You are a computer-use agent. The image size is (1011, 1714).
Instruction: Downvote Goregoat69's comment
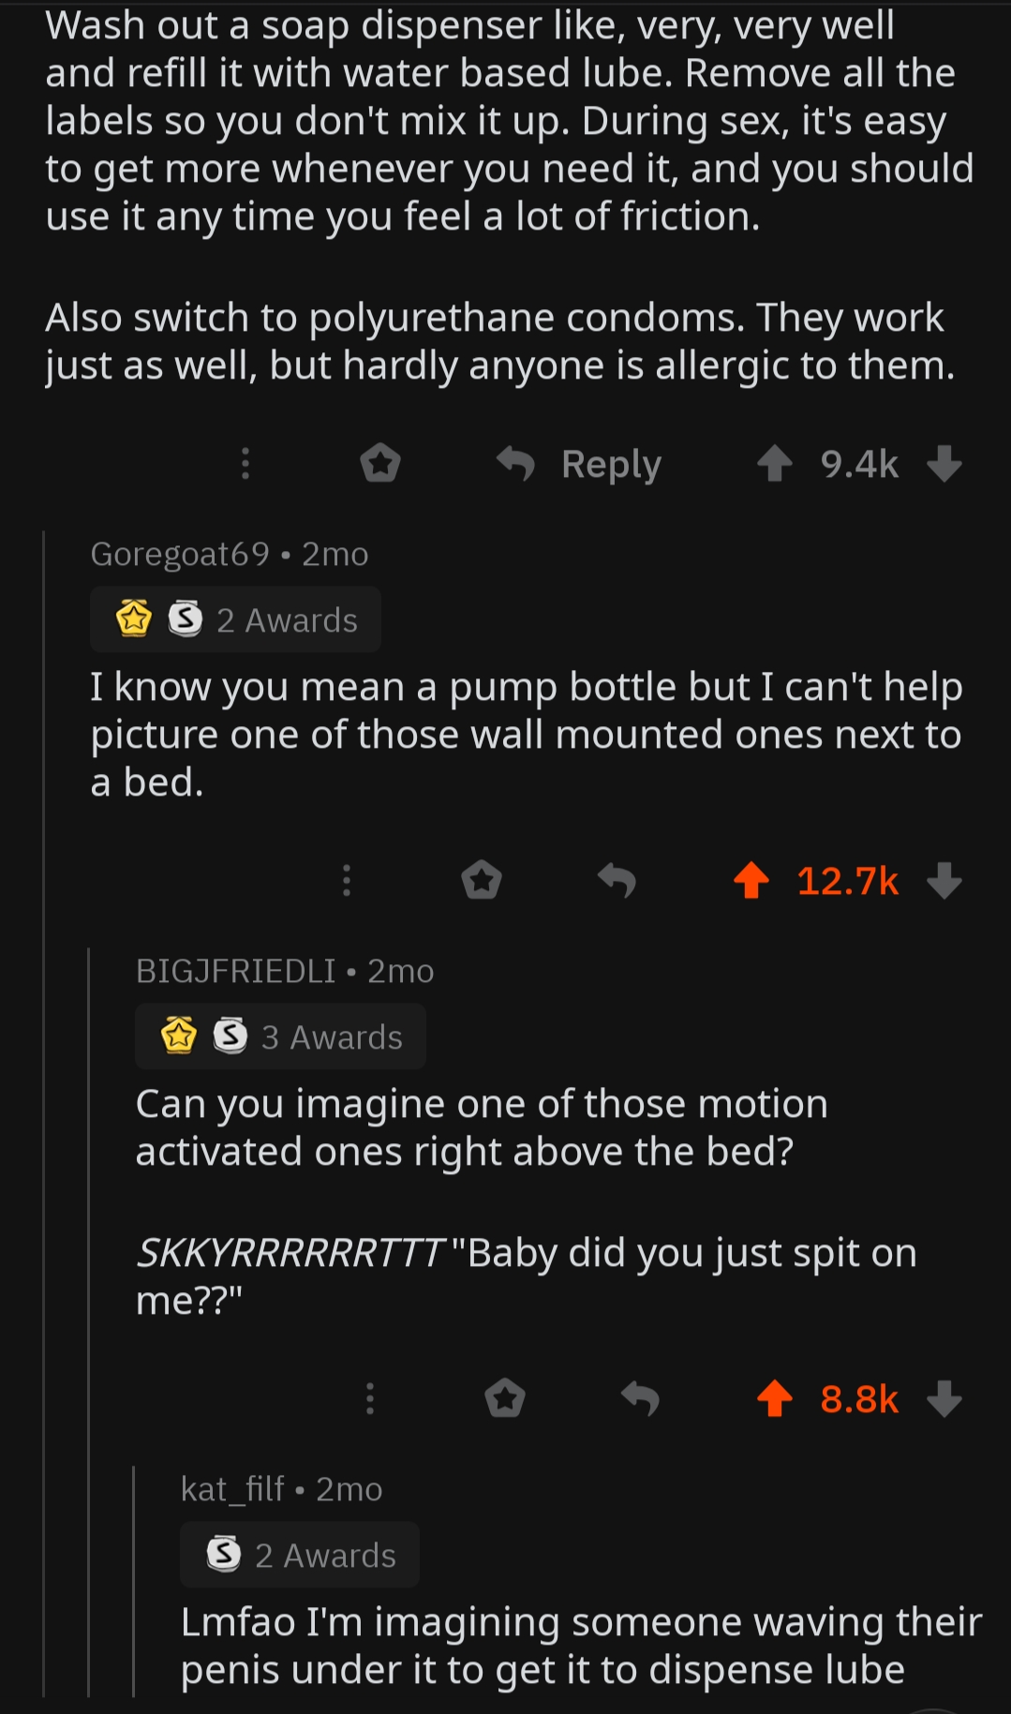[944, 880]
